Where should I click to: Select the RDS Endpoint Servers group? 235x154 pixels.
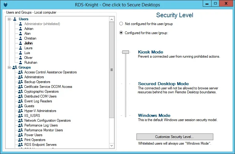pyautogui.click(x=40, y=145)
